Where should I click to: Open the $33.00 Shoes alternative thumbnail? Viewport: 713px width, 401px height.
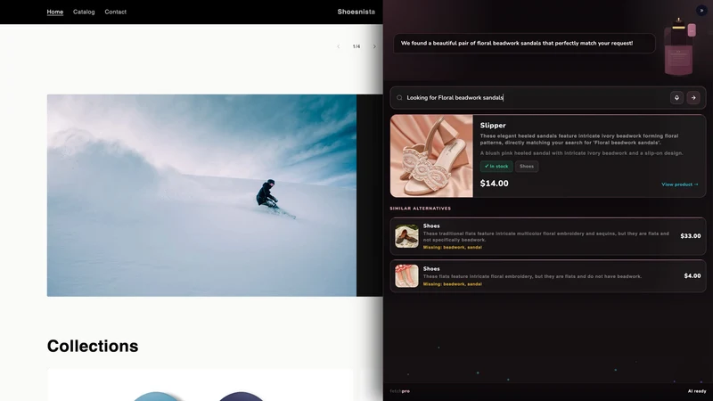406,236
